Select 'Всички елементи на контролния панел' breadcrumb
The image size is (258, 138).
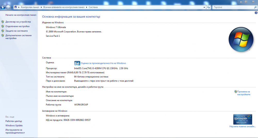[x=64, y=7]
